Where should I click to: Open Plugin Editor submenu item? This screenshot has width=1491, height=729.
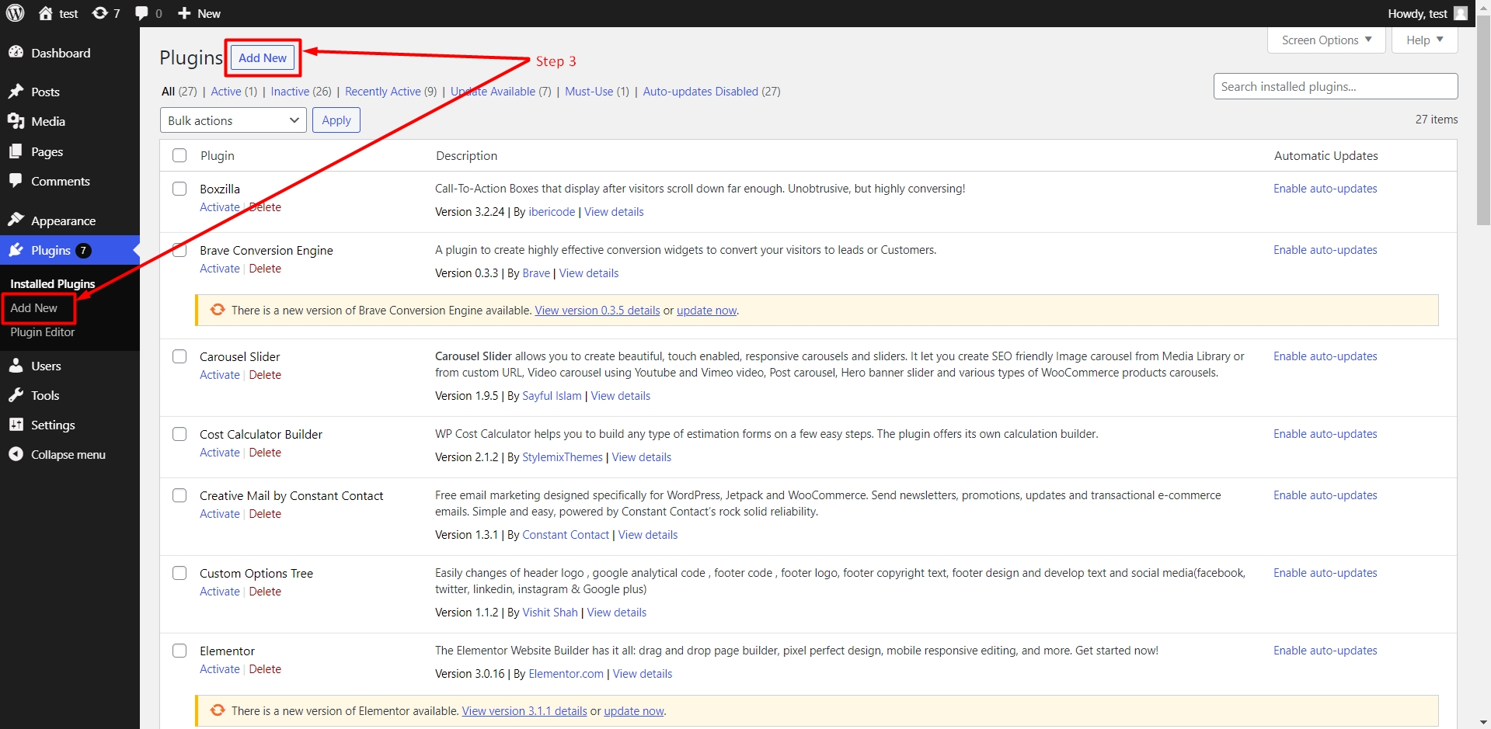tap(43, 332)
